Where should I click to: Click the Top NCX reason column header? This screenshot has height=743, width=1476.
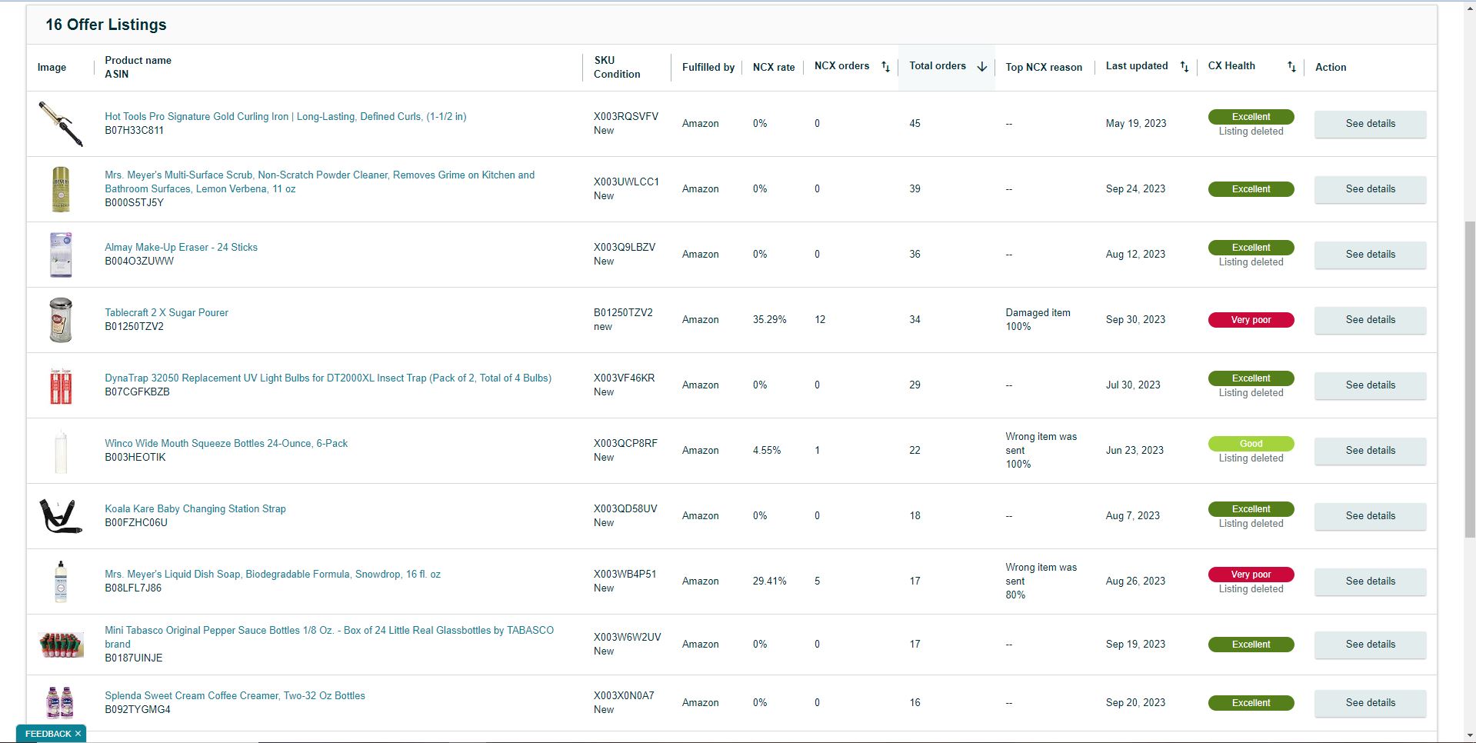click(1044, 68)
